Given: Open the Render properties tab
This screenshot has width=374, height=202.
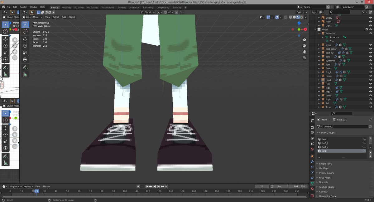Looking at the screenshot, I should point(312,127).
